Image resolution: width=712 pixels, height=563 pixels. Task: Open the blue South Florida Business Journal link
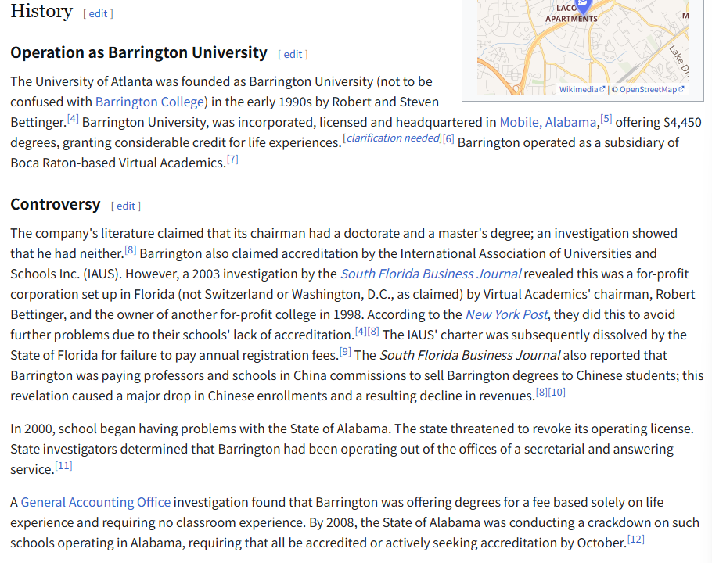tap(430, 274)
